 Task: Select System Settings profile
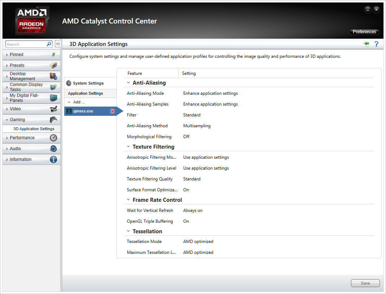click(90, 83)
